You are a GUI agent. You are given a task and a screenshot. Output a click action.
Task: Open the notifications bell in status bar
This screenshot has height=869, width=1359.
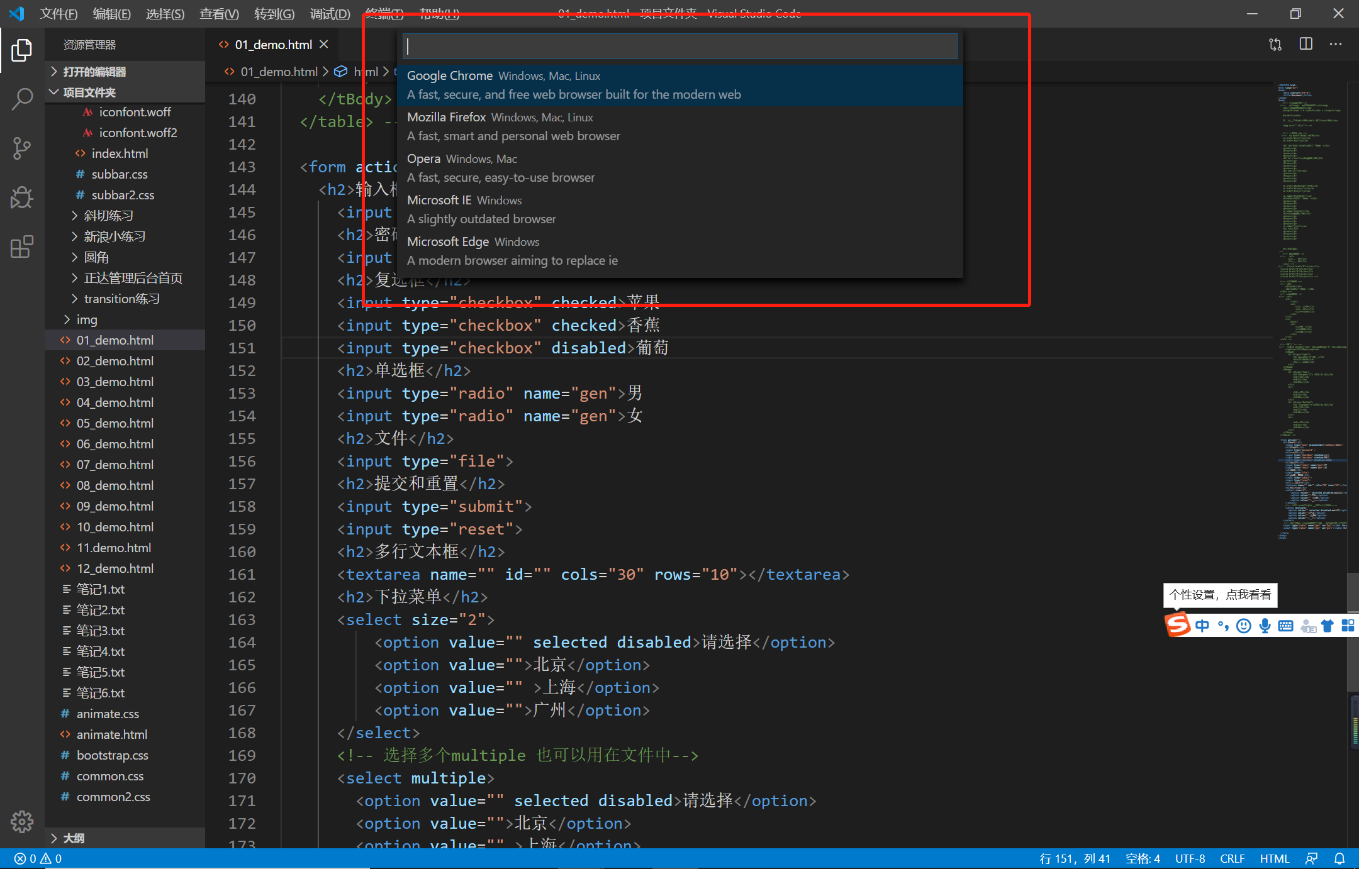pyautogui.click(x=1339, y=858)
